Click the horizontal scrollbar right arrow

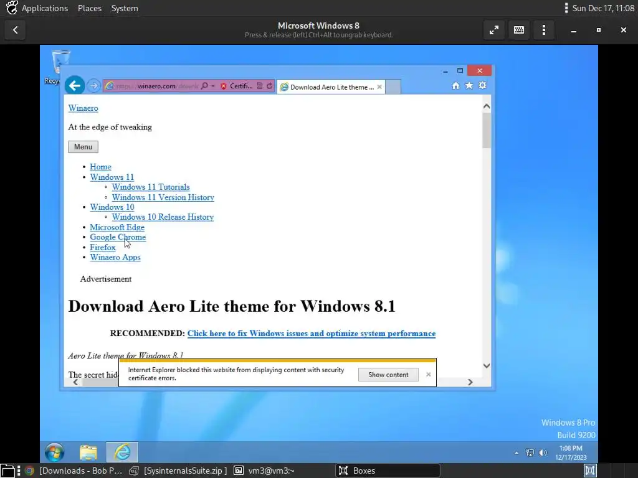[x=470, y=382]
